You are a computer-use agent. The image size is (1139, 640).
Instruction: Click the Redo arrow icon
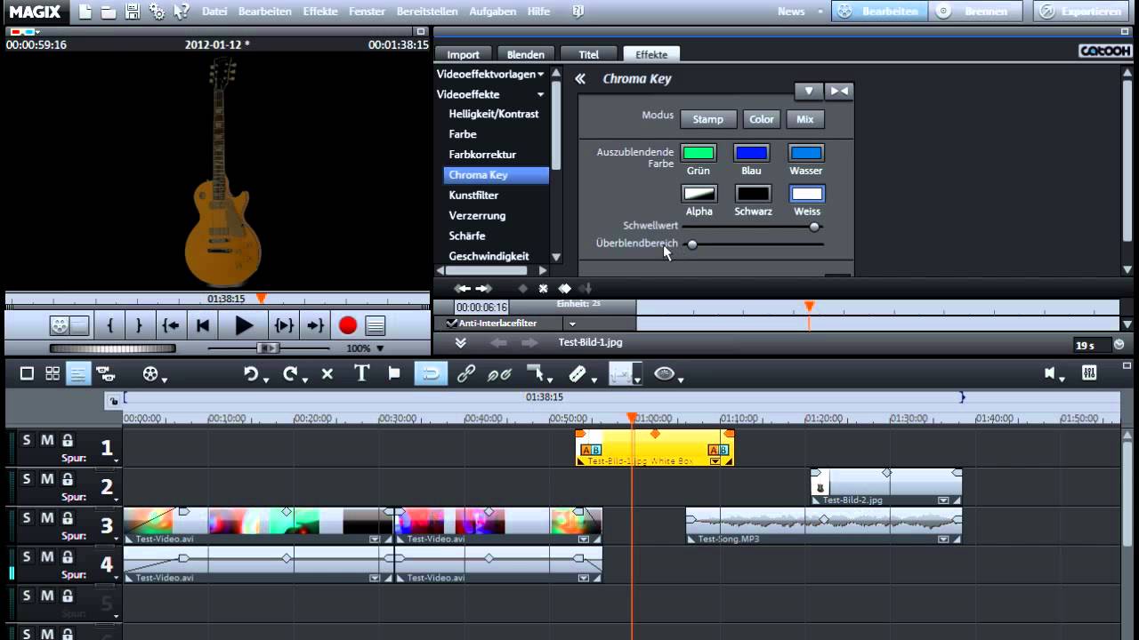(289, 374)
